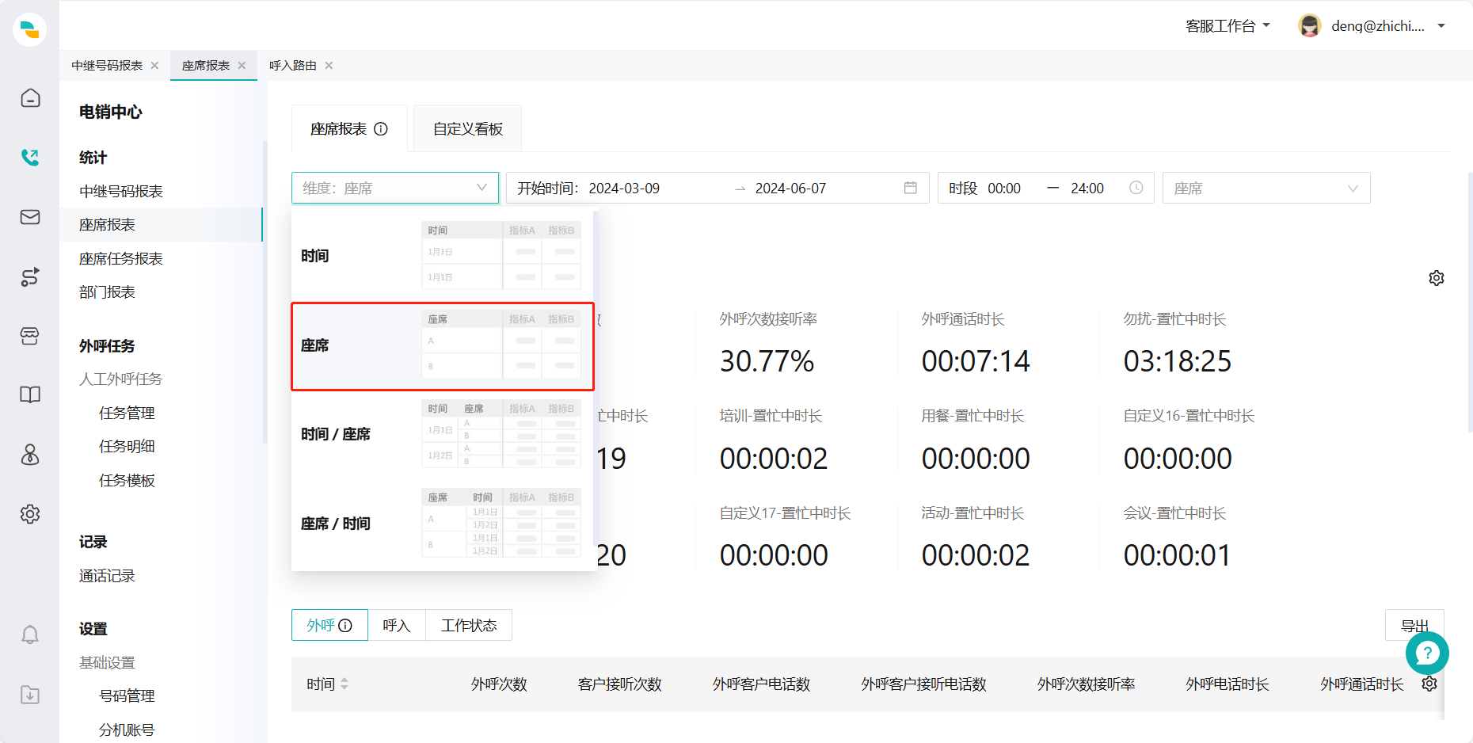Click the 24:00 end time field
1473x743 pixels.
(x=1087, y=189)
